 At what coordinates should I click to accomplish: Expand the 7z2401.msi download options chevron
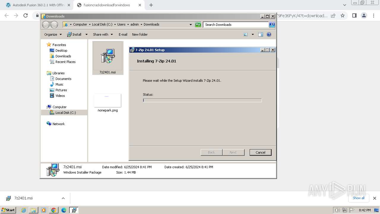coord(63,198)
